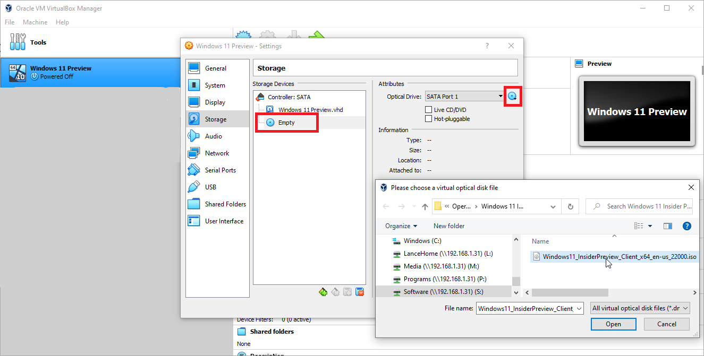Click navigation pane scroll up arrow
The image size is (704, 356).
516,241
